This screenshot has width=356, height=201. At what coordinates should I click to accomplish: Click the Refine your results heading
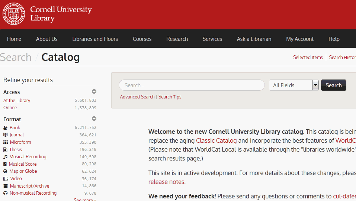[28, 80]
